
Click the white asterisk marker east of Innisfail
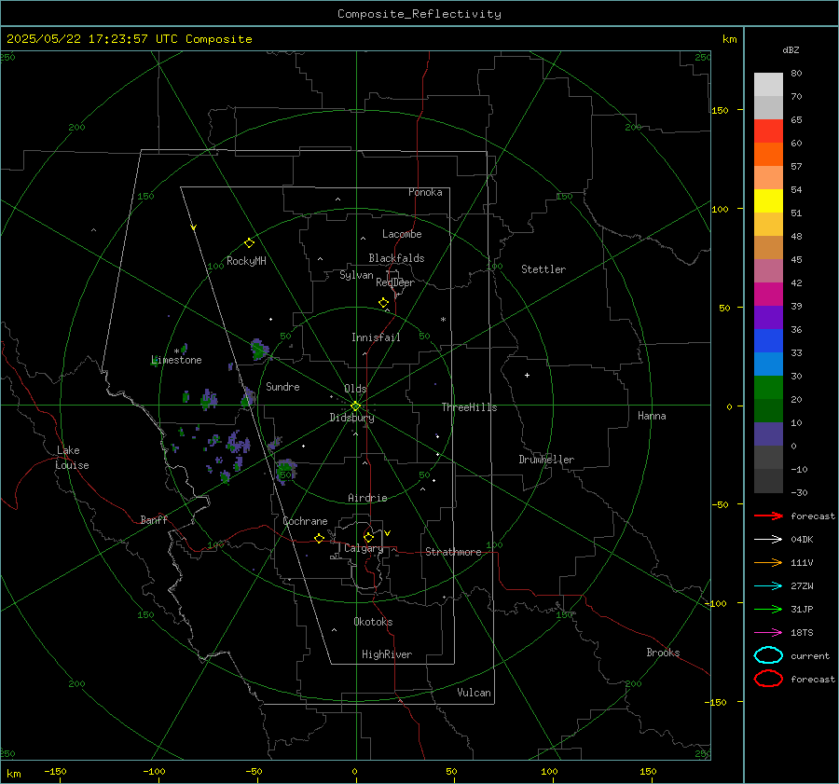tap(443, 320)
